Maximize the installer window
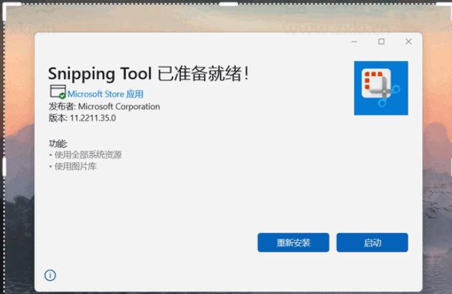This screenshot has width=452, height=294. point(382,42)
